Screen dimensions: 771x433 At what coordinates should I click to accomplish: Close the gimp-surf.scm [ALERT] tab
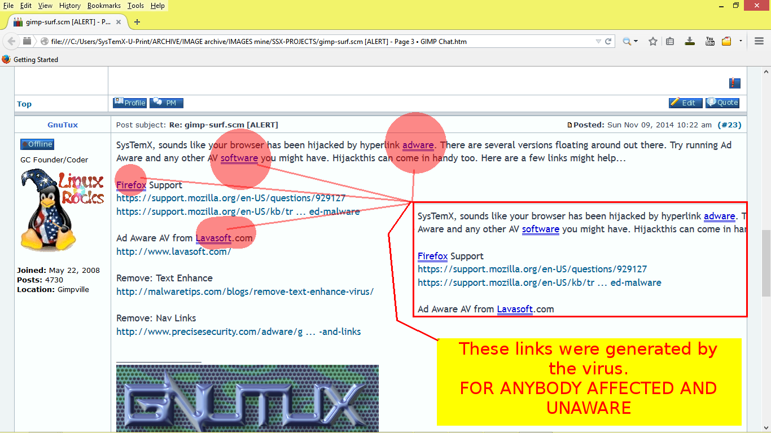click(119, 22)
